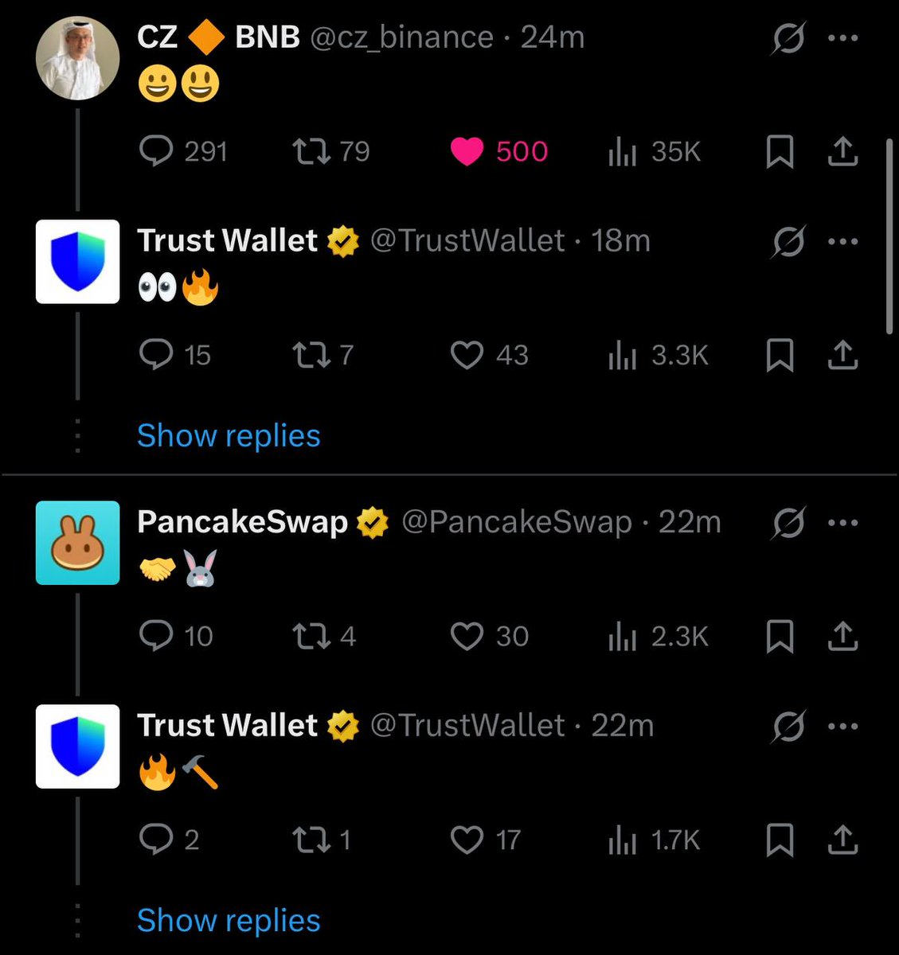Open Grok icon on CZ's tweet
The width and height of the screenshot is (899, 955).
pos(788,37)
